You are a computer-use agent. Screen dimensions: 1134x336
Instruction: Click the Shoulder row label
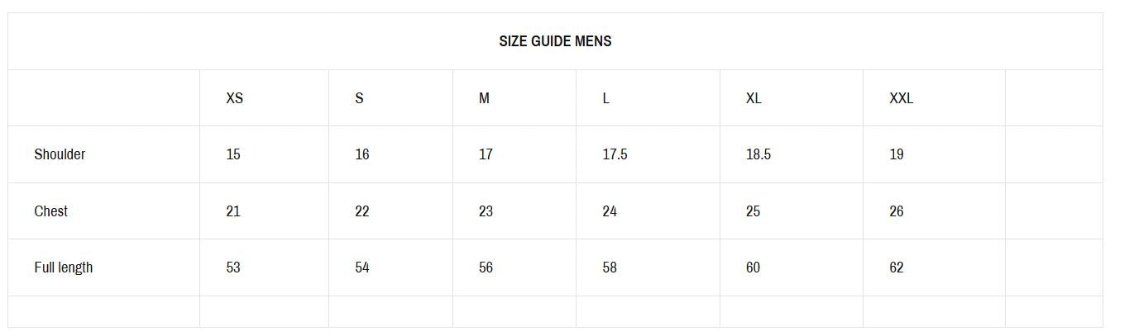(60, 154)
